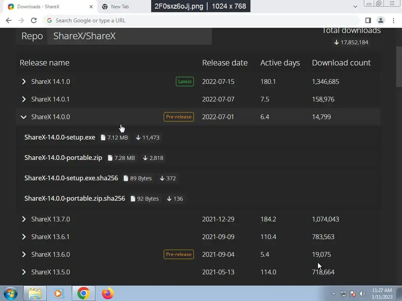Click the 2022-07-15 release date cell
The image size is (402, 301).
click(x=218, y=82)
